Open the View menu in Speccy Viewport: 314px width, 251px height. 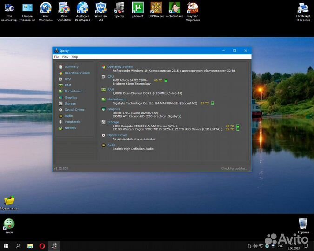65,57
